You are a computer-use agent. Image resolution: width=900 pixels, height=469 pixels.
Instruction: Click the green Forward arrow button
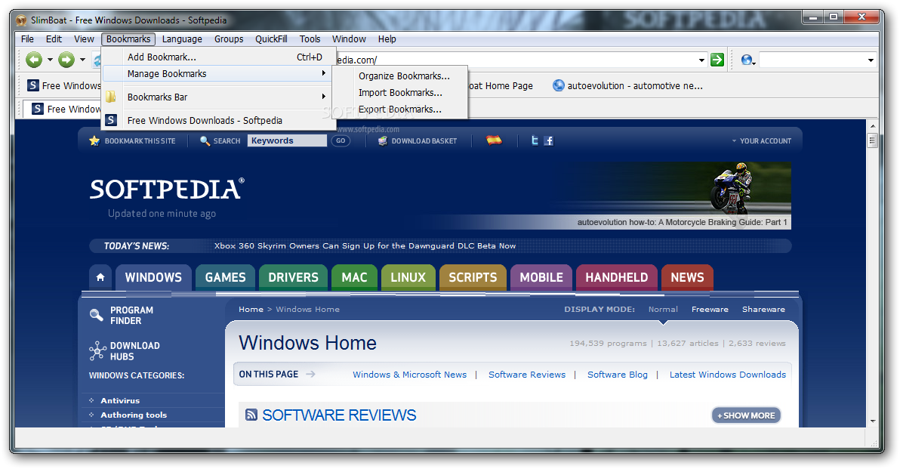(66, 60)
